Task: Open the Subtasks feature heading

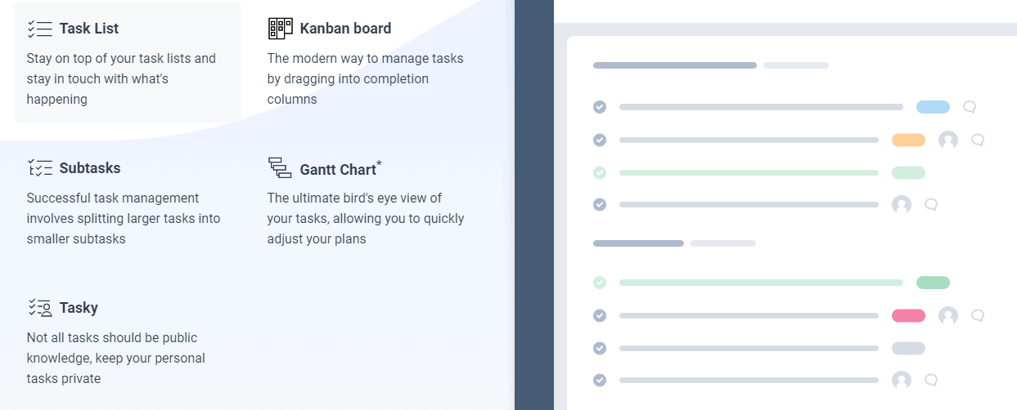Action: pyautogui.click(x=90, y=168)
